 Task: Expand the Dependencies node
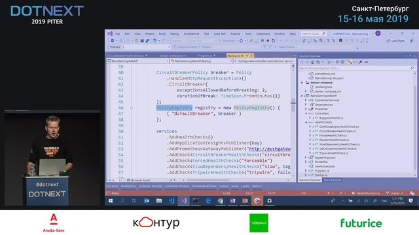[x=306, y=104]
